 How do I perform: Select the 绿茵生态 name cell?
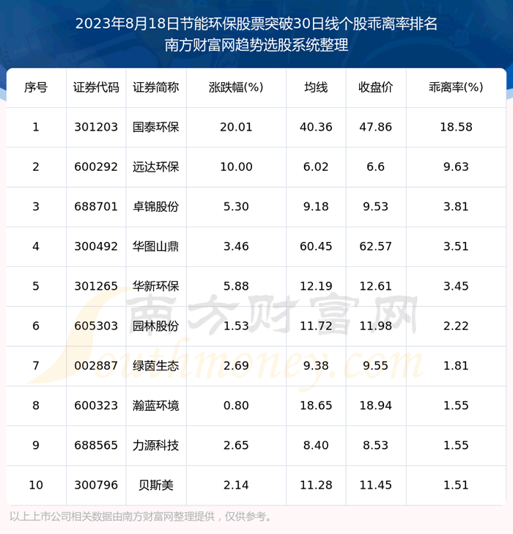pos(156,366)
